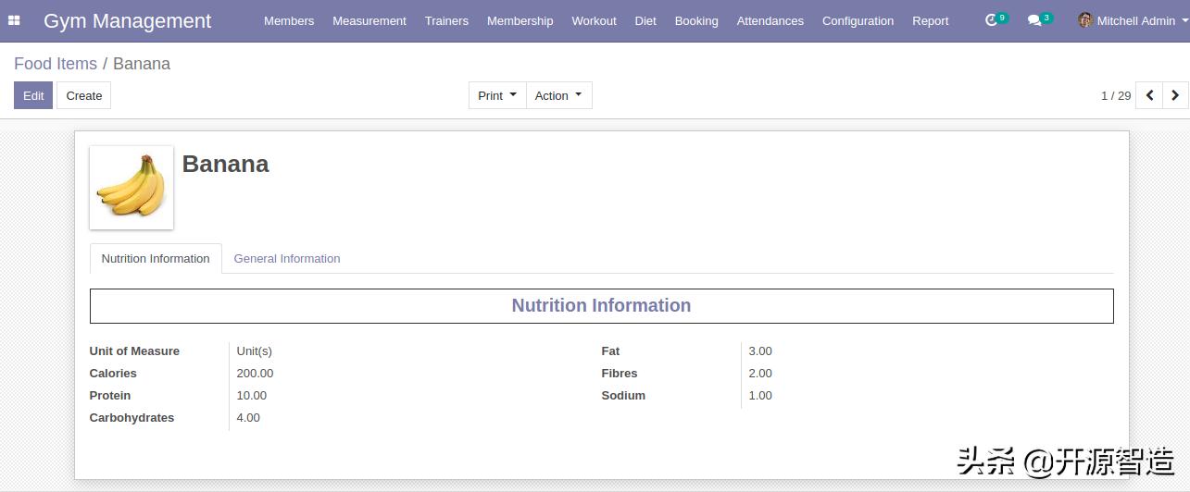Open the apps grid menu icon
The image size is (1190, 492).
14,20
